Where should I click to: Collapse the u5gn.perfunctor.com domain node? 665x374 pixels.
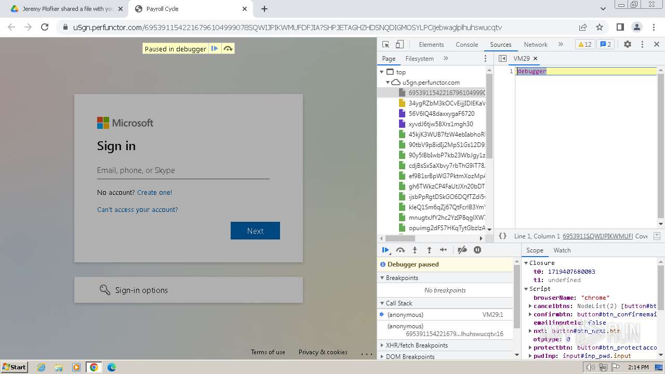coord(388,83)
